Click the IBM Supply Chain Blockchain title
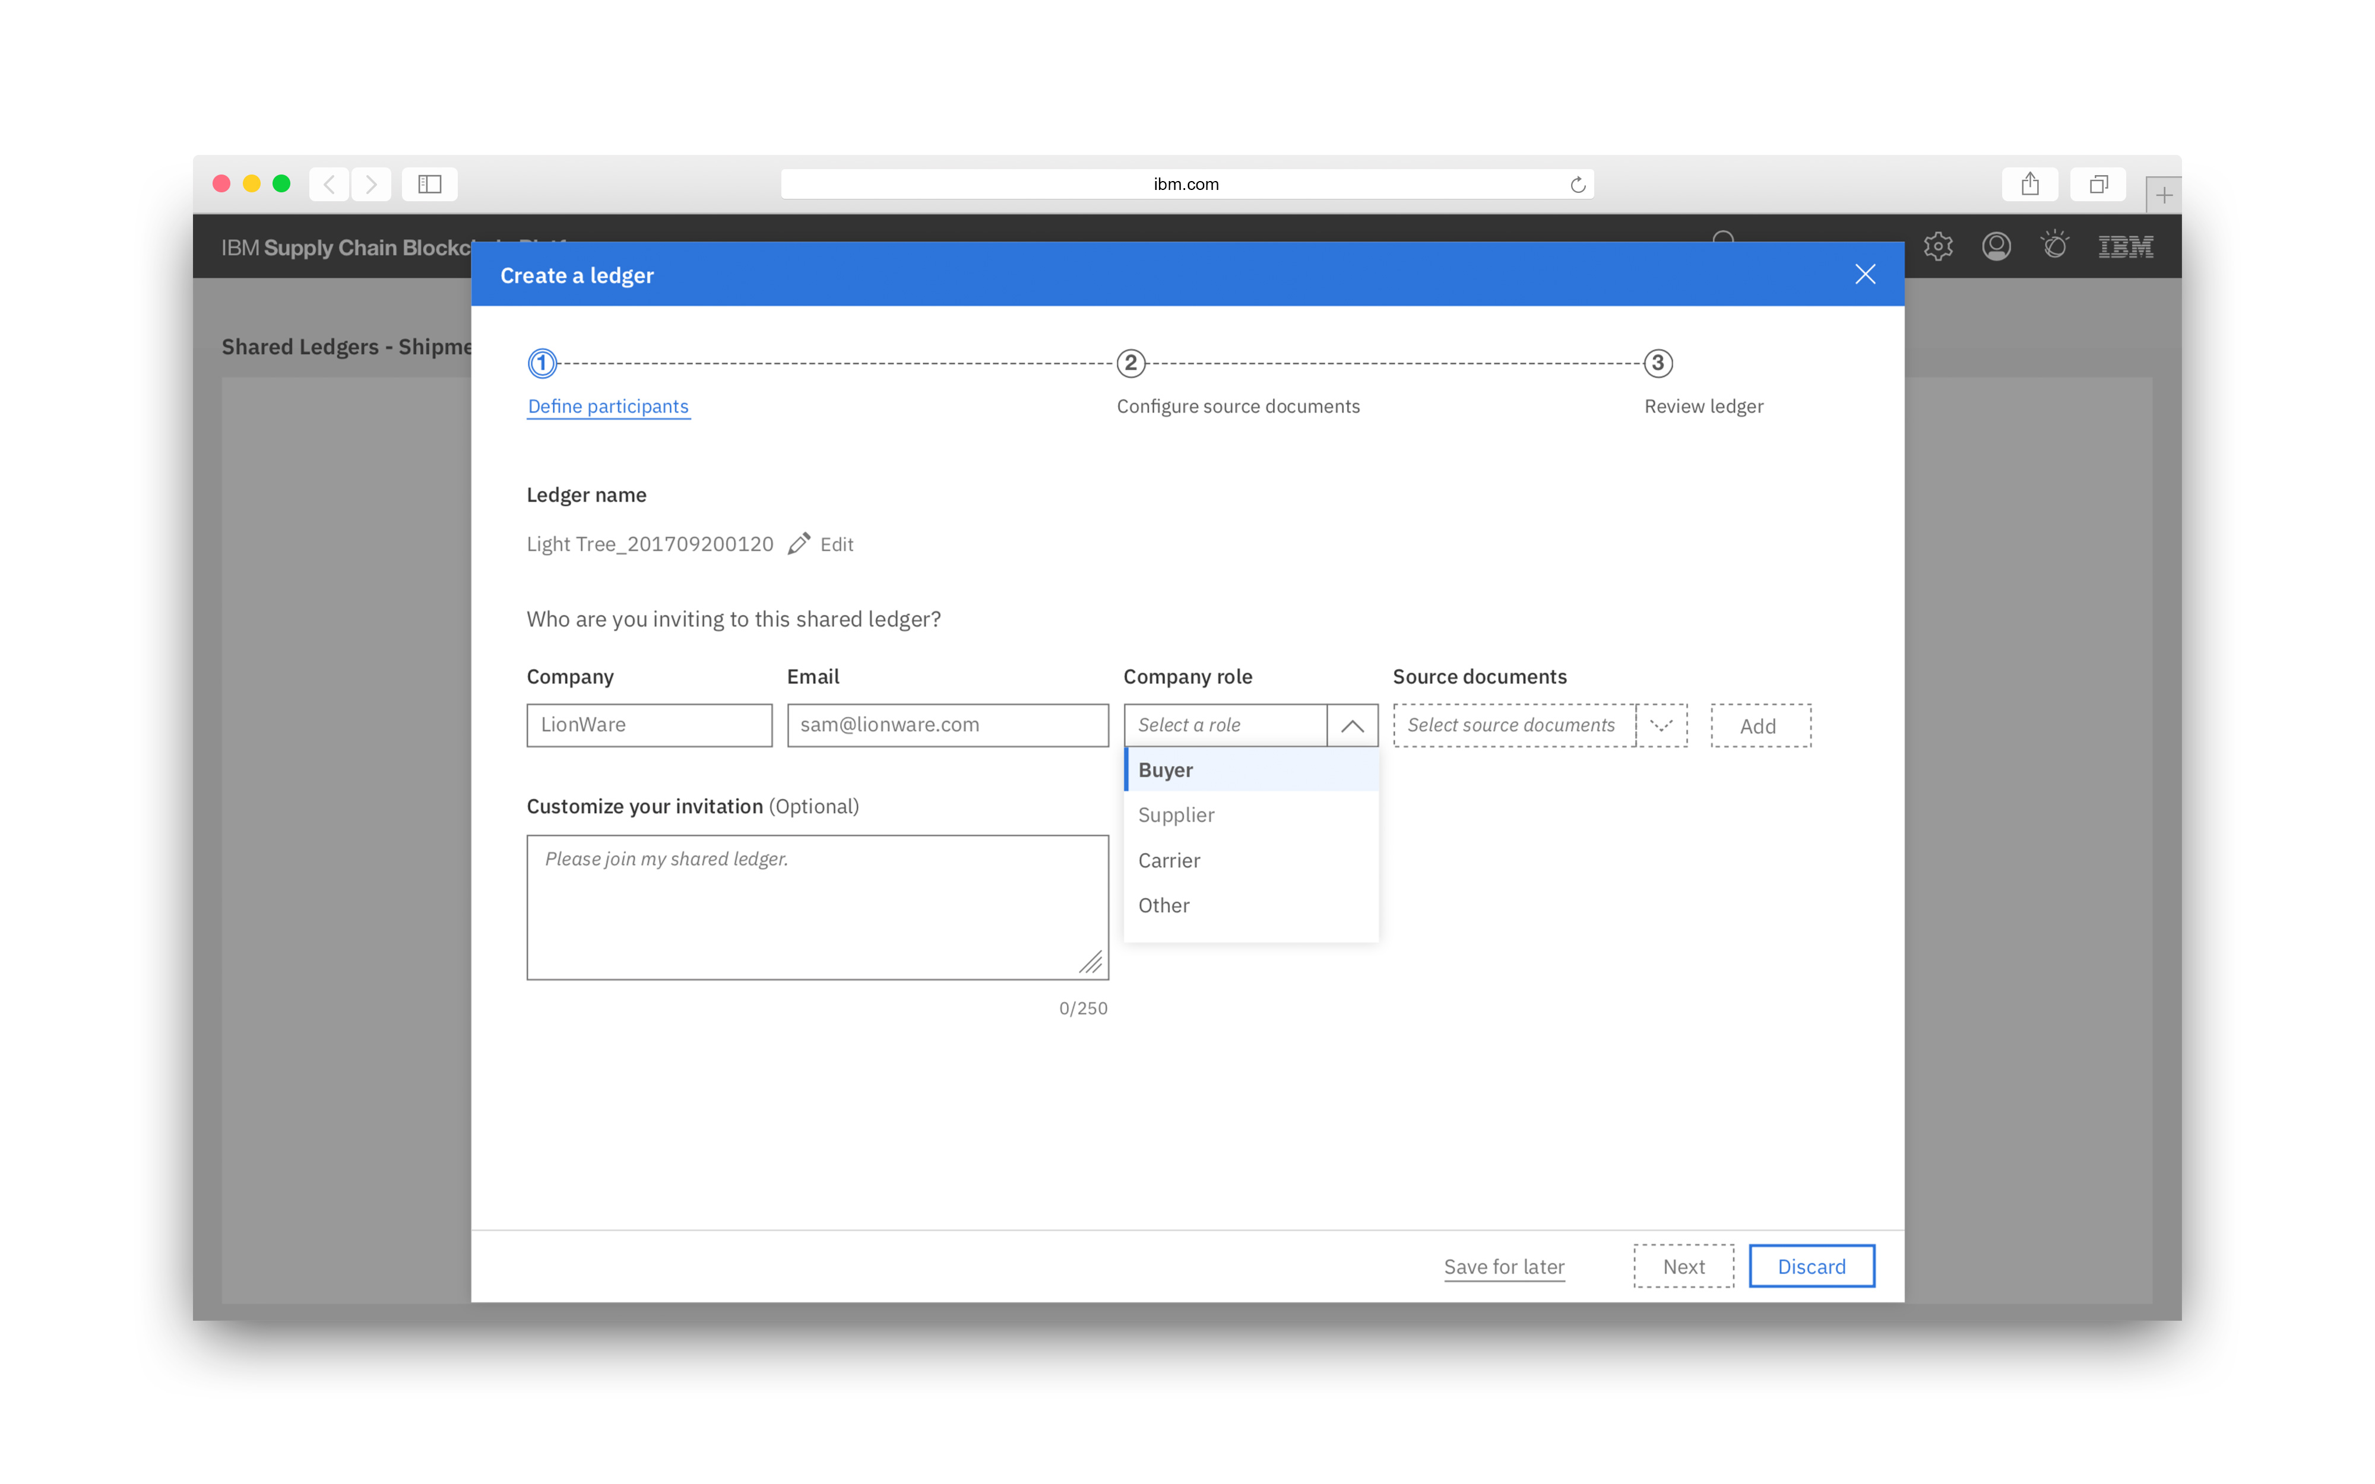Screen dimensions: 2375x1484 pos(346,248)
